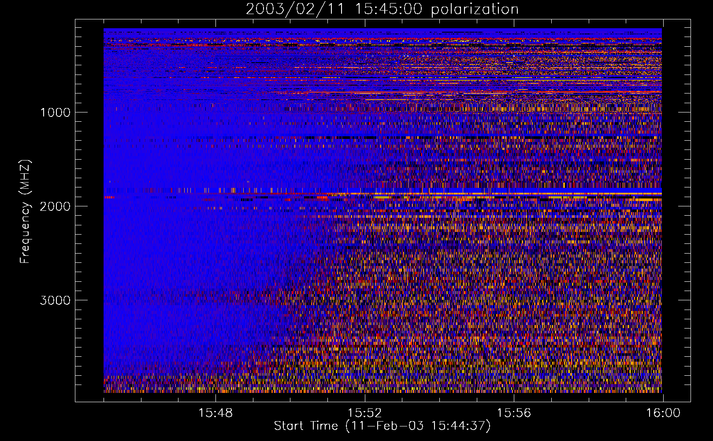Viewport: 713px width, 441px height.
Task: Click the 'Start Time (11-Feb-03 15:44:37)' label
Action: (x=382, y=426)
